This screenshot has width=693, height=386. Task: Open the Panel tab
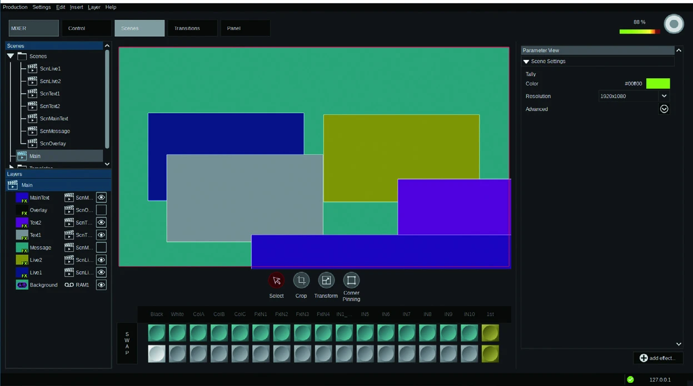pos(245,28)
